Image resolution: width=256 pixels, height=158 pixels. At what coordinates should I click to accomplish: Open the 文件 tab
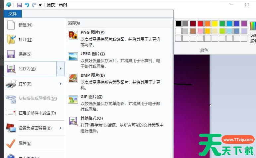tap(13, 14)
